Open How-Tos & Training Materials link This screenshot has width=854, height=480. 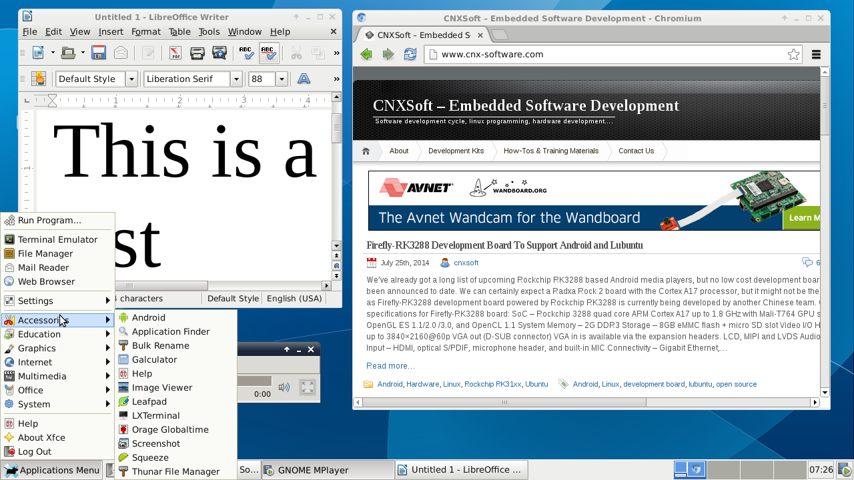tap(551, 151)
